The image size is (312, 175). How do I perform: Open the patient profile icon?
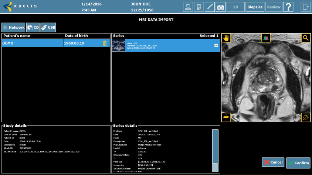point(188,7)
